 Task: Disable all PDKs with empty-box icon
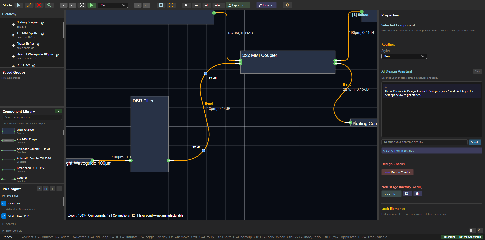coord(46,189)
